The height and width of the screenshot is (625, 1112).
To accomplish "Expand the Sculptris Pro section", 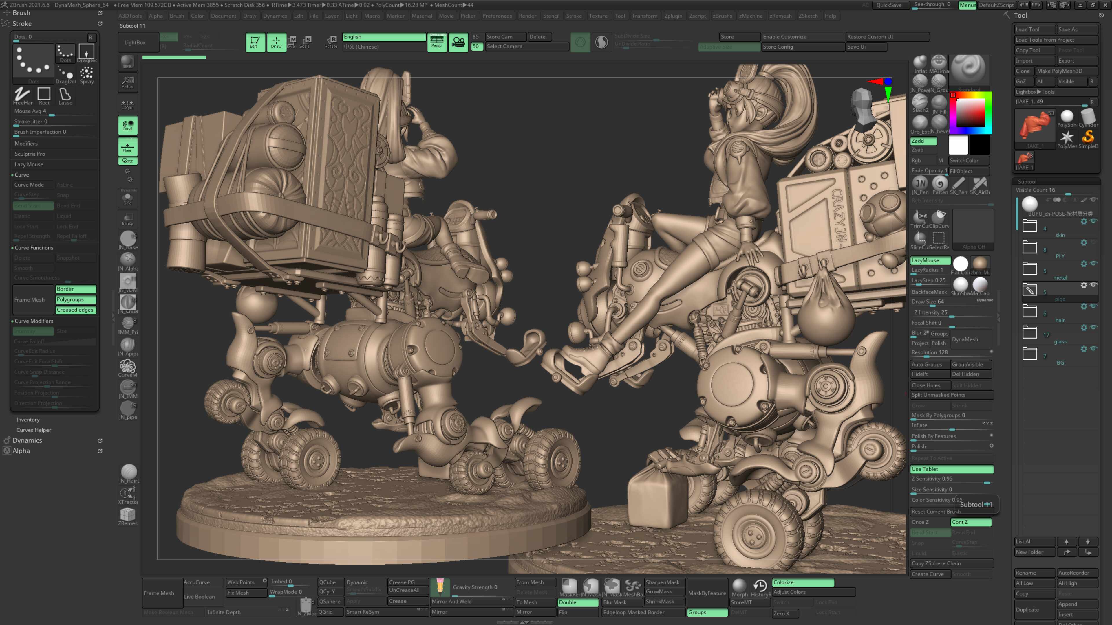I will point(30,154).
